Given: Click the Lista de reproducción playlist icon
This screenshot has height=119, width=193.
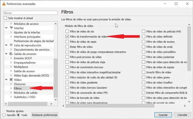Looking at the screenshot, I should point(11,45).
